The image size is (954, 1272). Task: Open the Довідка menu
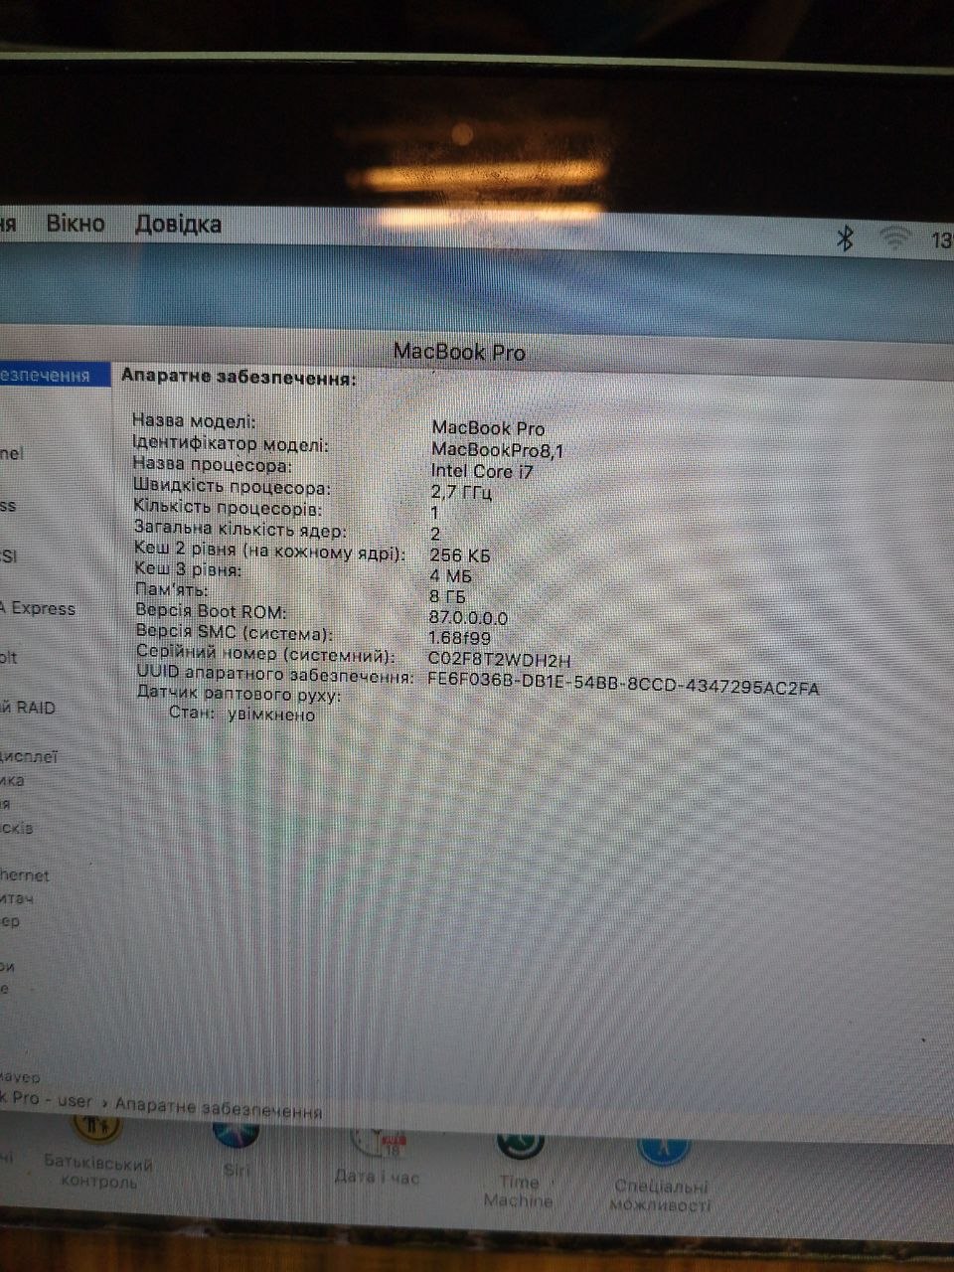tap(178, 225)
